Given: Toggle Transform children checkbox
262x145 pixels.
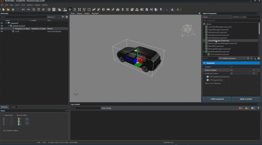Looking at the screenshot, I should tap(4, 130).
